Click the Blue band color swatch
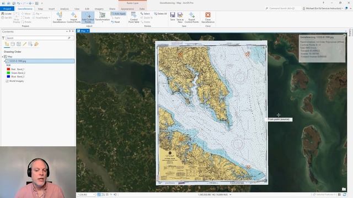The width and height of the screenshot is (353, 198). pos(9,76)
